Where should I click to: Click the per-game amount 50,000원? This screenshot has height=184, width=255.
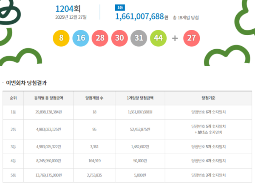(140, 161)
